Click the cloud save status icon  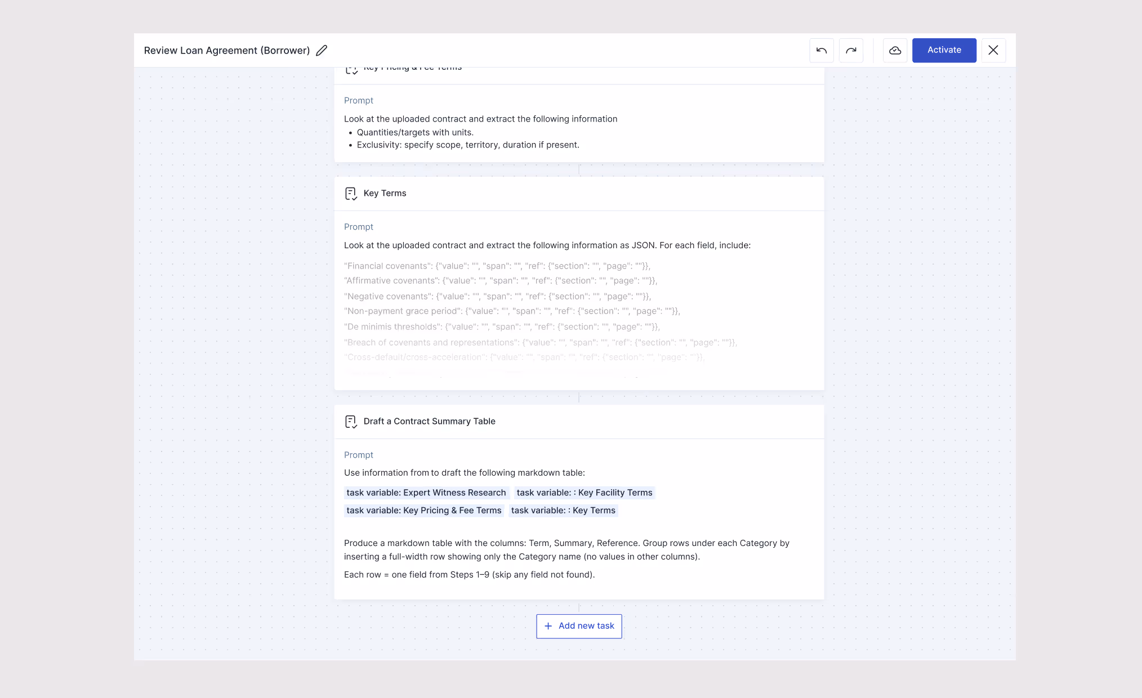click(x=895, y=50)
